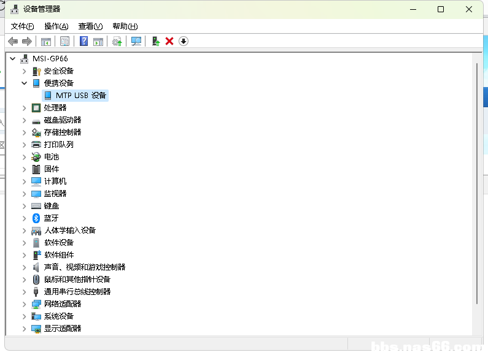Viewport: 488px width, 355px height.
Task: Click the show/hide console tree icon
Action: click(x=45, y=41)
